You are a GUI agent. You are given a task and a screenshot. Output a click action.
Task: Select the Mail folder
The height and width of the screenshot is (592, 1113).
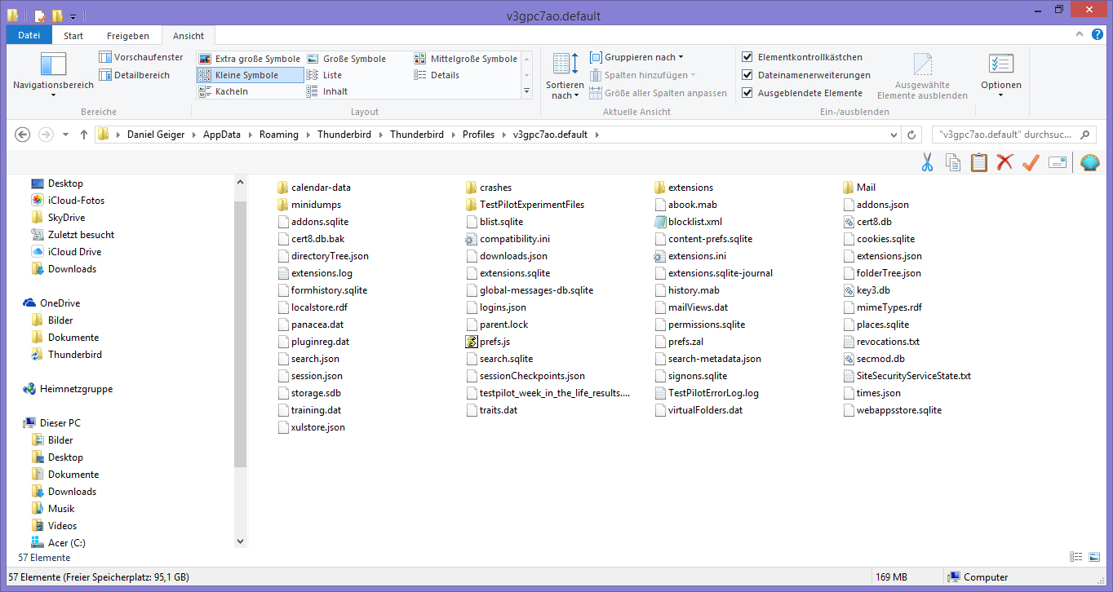click(858, 188)
